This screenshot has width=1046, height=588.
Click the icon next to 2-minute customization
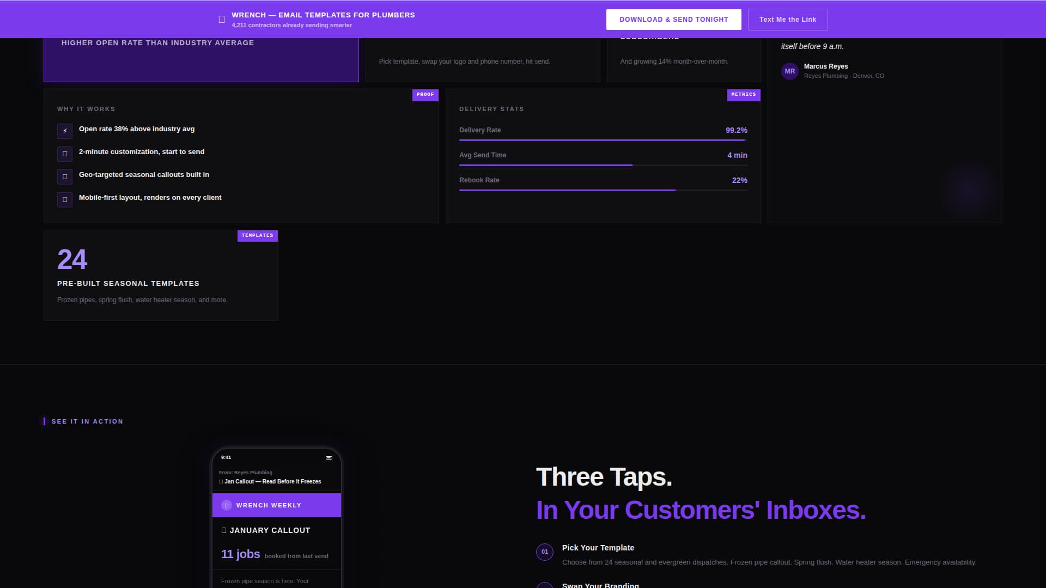[65, 154]
